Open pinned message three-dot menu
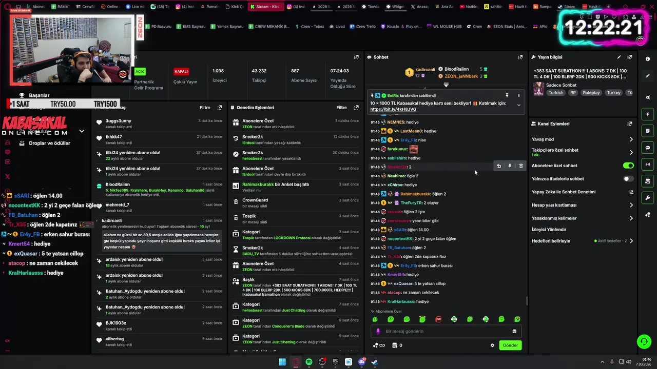657x369 pixels. [x=518, y=95]
